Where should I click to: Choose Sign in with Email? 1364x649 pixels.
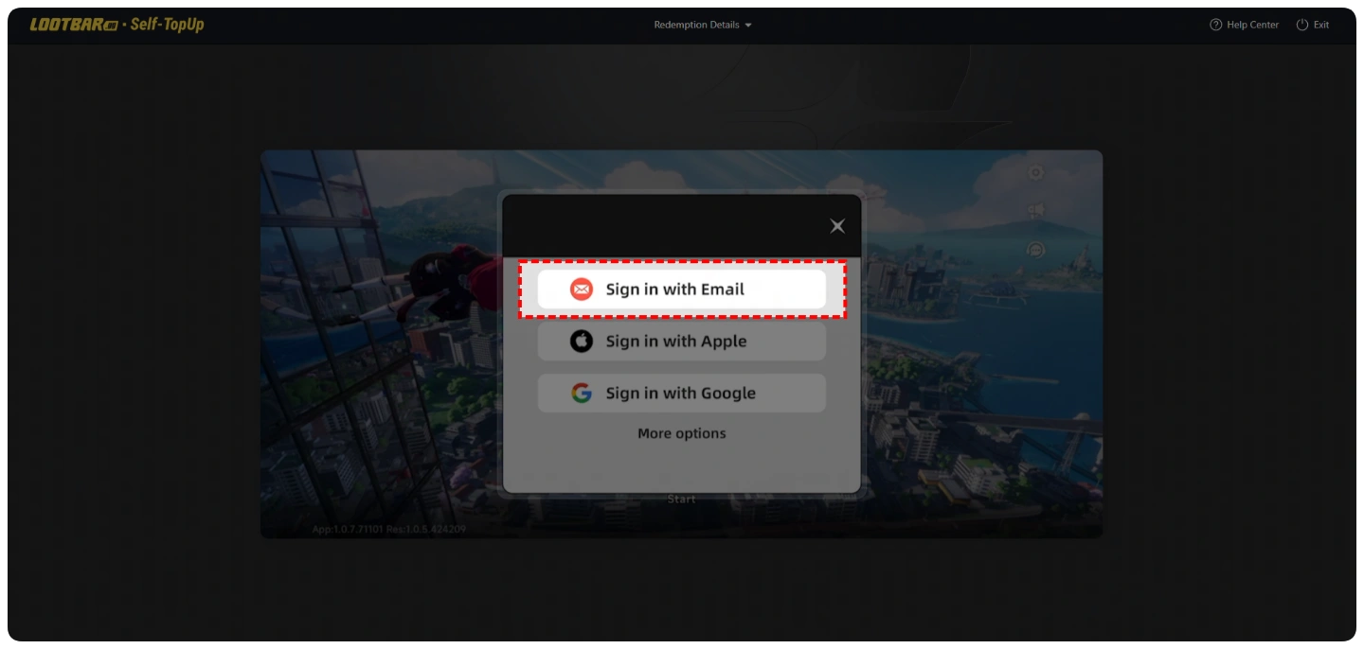681,289
